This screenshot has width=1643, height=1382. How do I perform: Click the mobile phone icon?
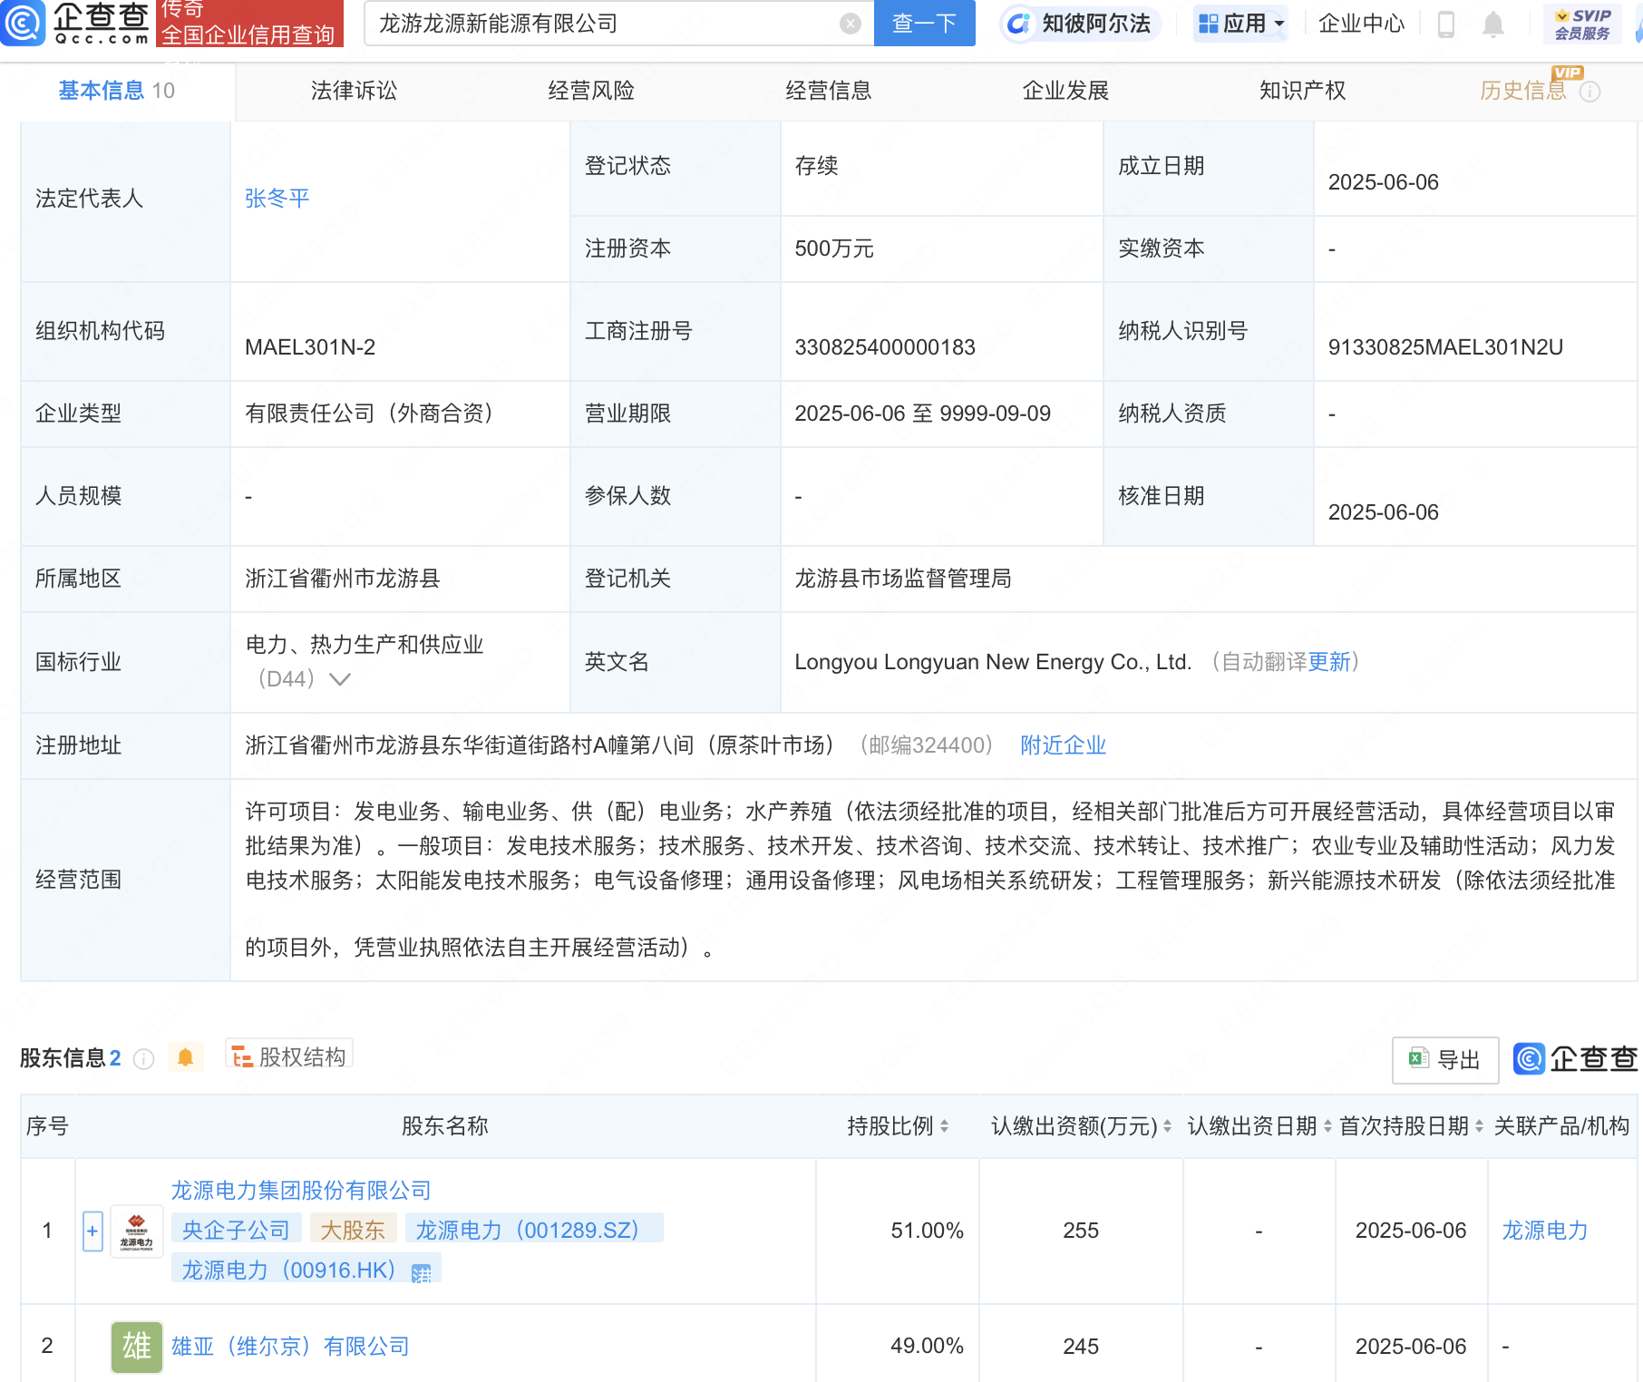pyautogui.click(x=1446, y=24)
